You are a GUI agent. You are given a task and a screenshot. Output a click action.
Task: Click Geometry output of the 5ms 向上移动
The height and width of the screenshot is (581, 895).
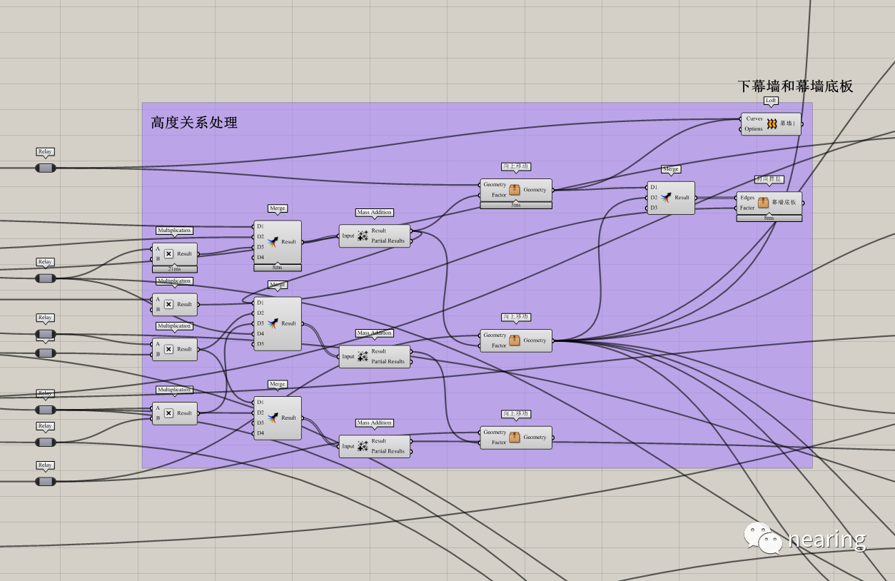535,190
